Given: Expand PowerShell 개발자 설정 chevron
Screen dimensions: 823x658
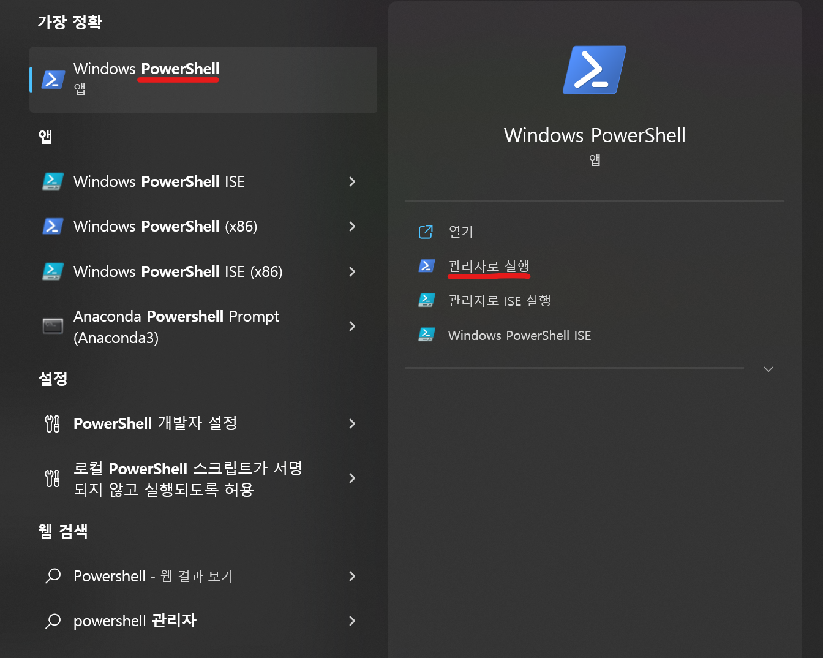Looking at the screenshot, I should click(352, 423).
